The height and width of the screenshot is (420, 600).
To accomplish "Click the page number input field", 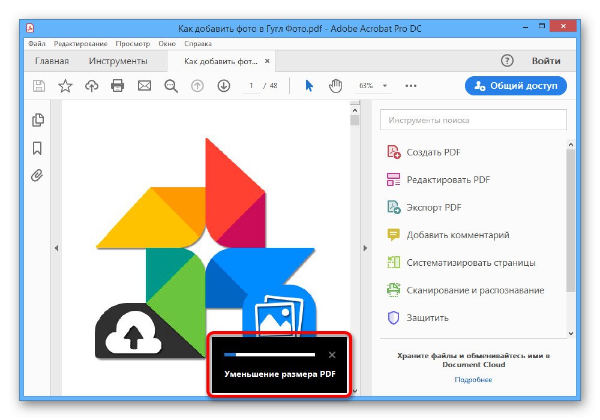I will pyautogui.click(x=251, y=86).
